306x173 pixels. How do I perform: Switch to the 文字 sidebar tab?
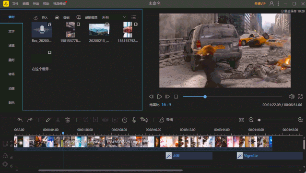point(12,31)
